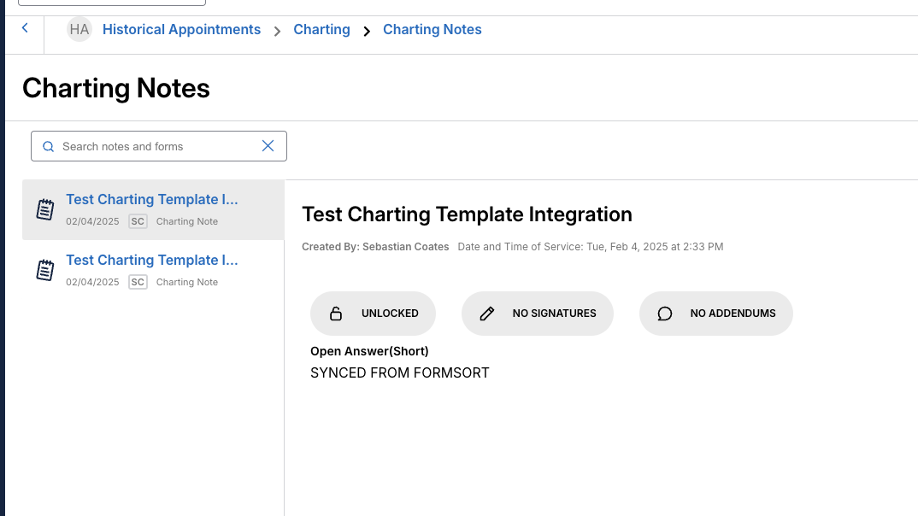Select second Test Charting Template note
This screenshot has height=516, width=918.
click(x=153, y=270)
